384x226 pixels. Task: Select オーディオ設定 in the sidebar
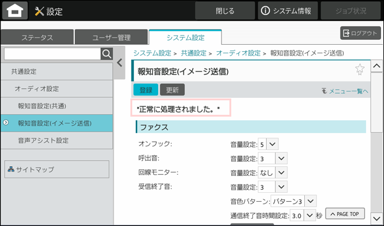57,88
